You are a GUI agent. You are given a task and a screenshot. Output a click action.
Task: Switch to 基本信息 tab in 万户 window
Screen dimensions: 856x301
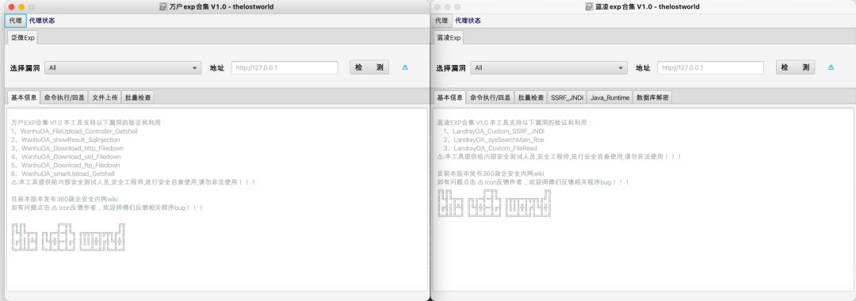click(x=24, y=97)
